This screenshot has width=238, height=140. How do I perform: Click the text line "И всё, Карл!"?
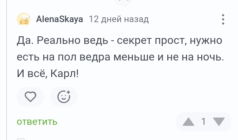[x=48, y=74]
